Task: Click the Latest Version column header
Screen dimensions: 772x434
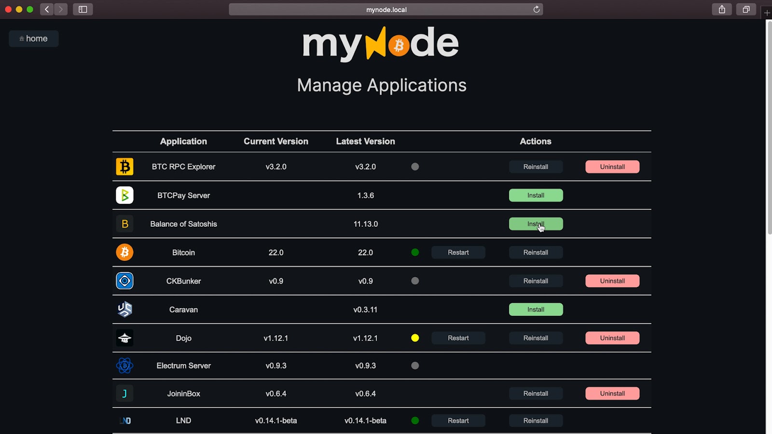Action: coord(365,141)
